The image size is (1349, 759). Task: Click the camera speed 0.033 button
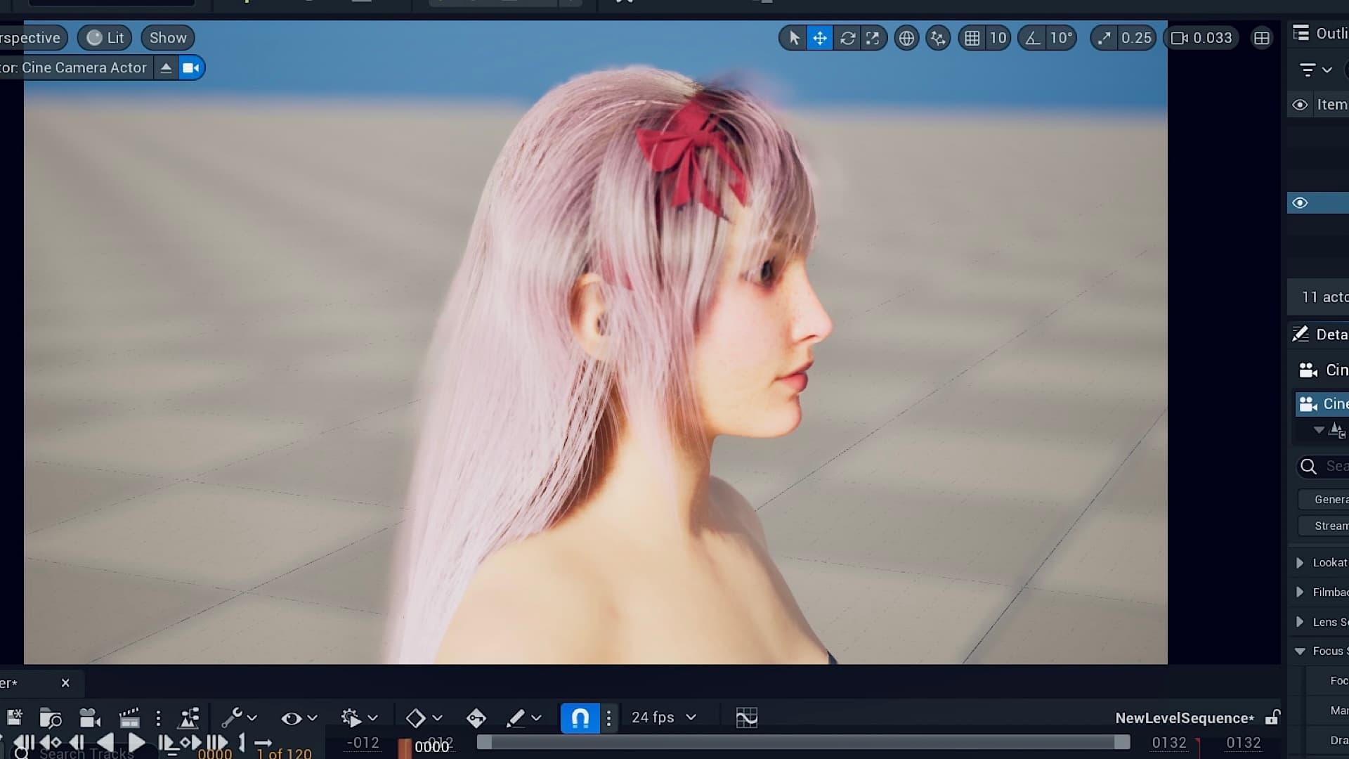[1201, 38]
